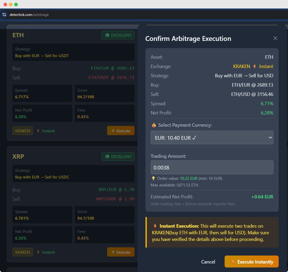Click the '6.71%' Spread value in dialog

tap(267, 104)
